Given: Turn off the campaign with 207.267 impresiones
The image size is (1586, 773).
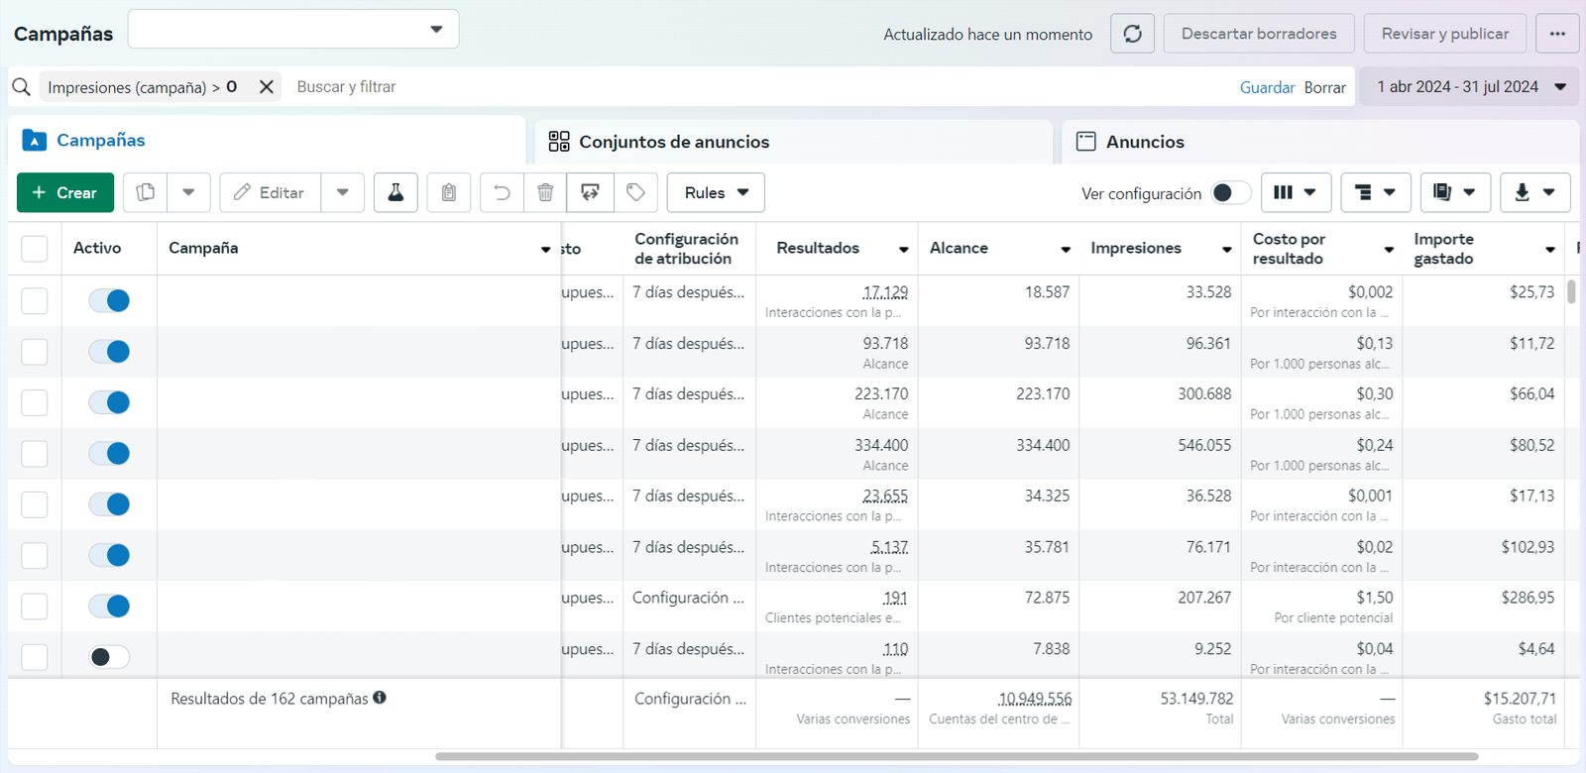Looking at the screenshot, I should pos(109,606).
